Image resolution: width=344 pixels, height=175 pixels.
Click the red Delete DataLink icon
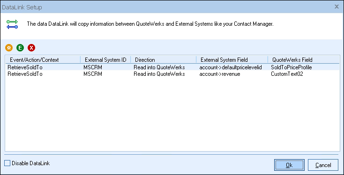[x=31, y=48]
